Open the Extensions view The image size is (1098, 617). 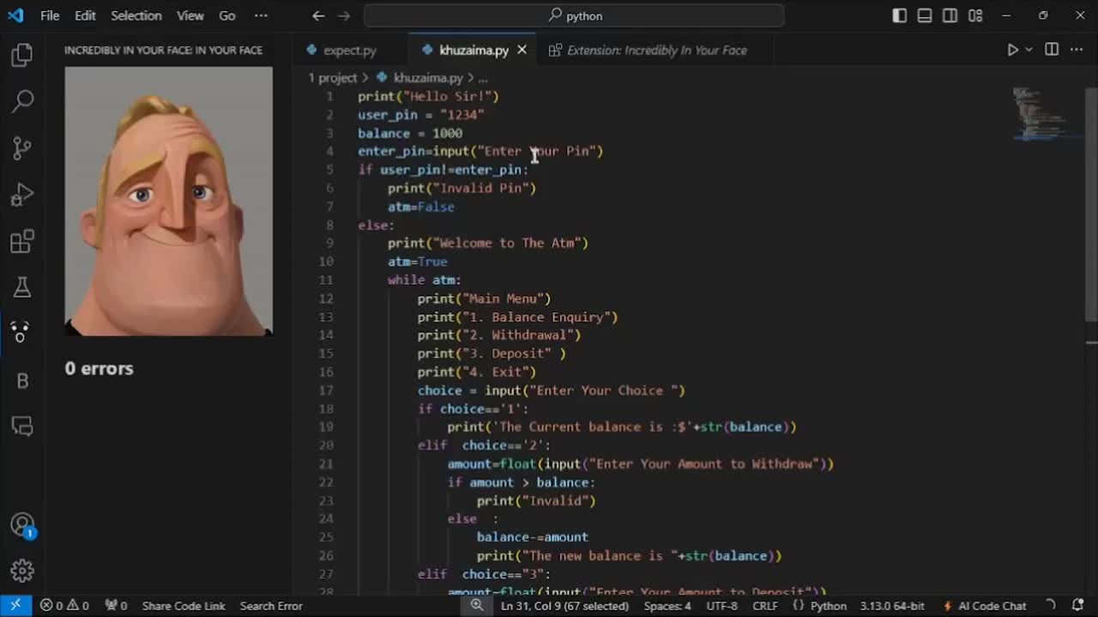point(22,242)
